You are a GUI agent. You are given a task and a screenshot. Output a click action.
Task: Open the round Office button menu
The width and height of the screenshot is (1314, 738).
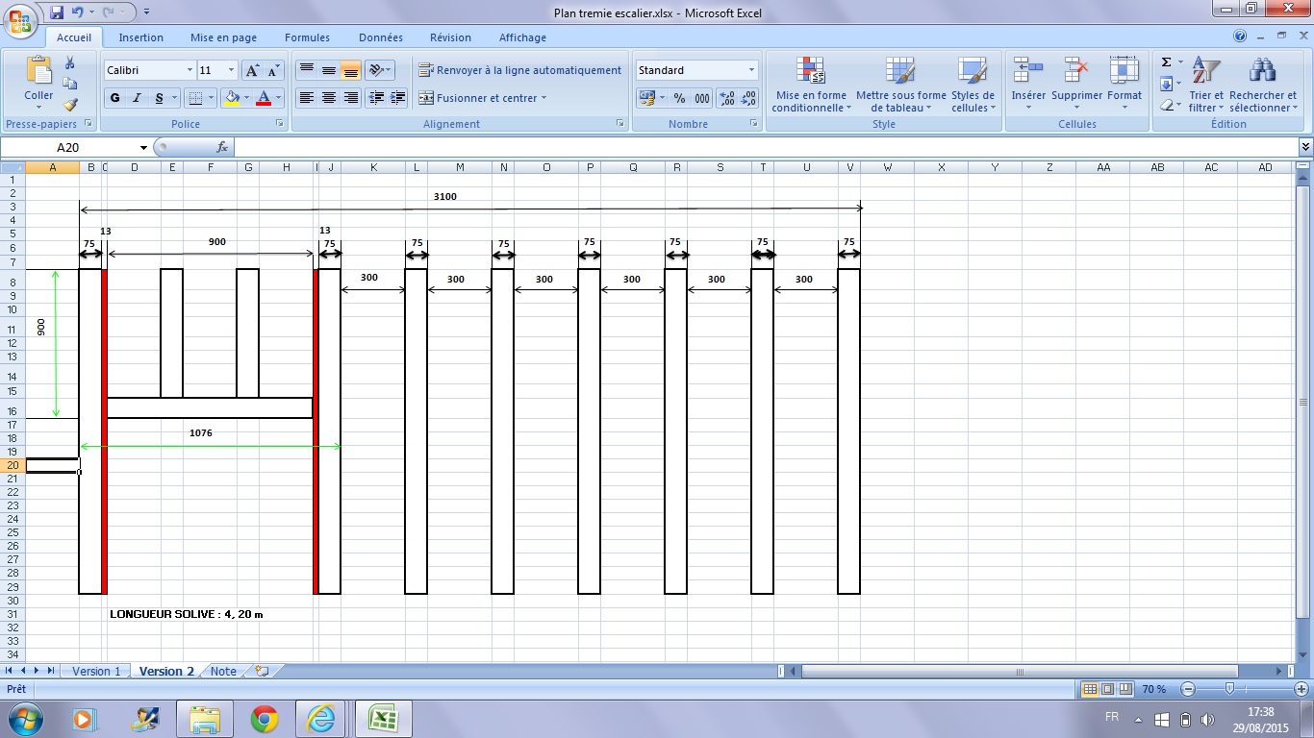(21, 19)
